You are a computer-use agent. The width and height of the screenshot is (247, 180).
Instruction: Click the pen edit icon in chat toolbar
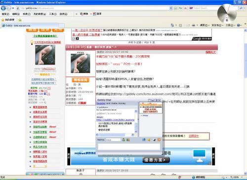click(x=154, y=140)
